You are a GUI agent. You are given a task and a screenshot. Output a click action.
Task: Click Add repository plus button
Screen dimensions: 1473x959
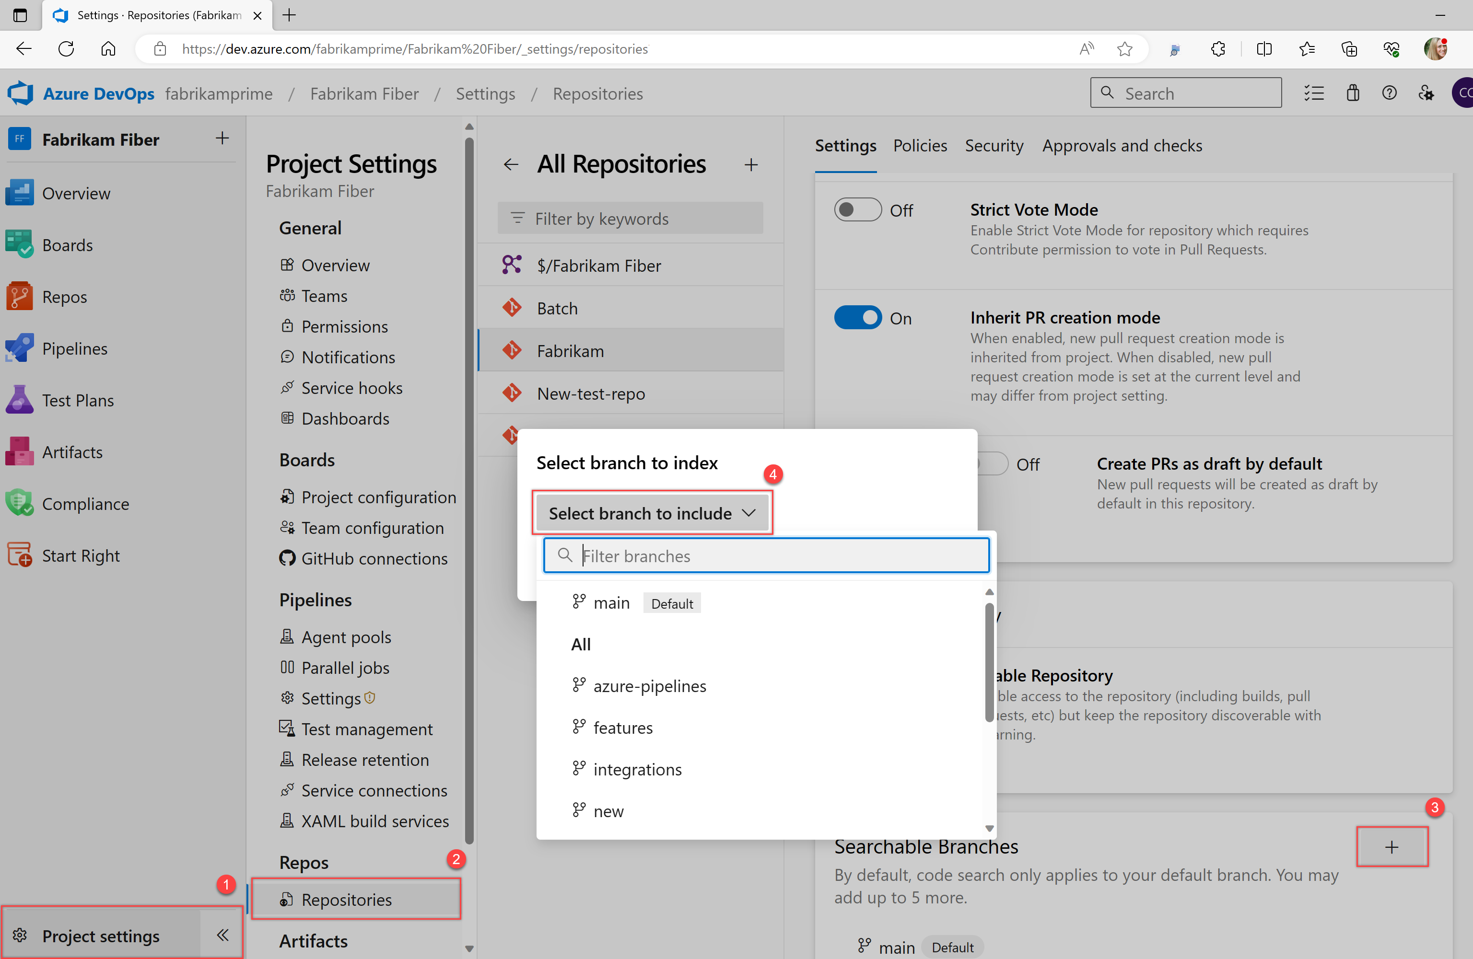(751, 164)
